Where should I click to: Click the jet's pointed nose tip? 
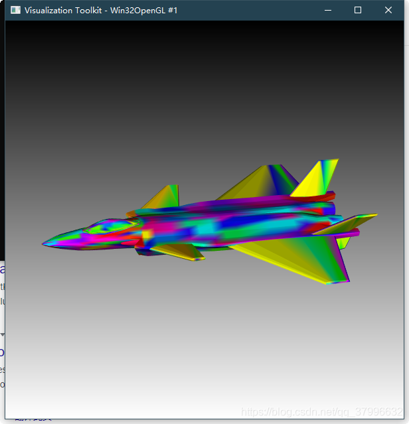(44, 244)
